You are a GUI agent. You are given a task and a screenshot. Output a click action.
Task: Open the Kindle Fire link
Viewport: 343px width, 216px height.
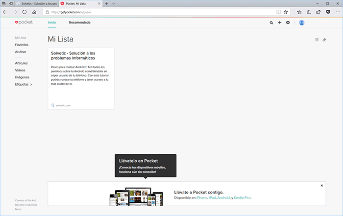(242, 198)
